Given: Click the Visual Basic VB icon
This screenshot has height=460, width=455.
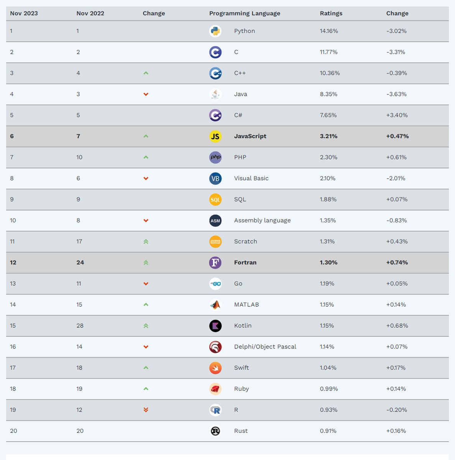Looking at the screenshot, I should pyautogui.click(x=215, y=178).
